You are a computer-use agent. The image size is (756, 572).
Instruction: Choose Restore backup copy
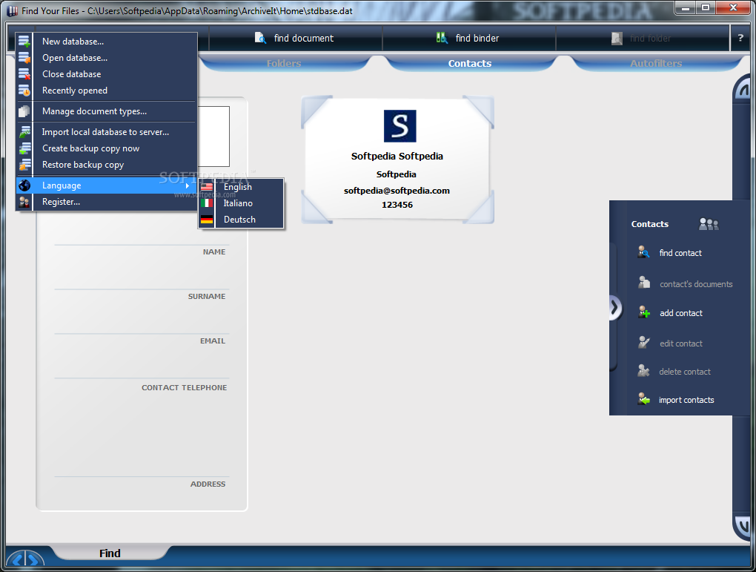pos(107,165)
